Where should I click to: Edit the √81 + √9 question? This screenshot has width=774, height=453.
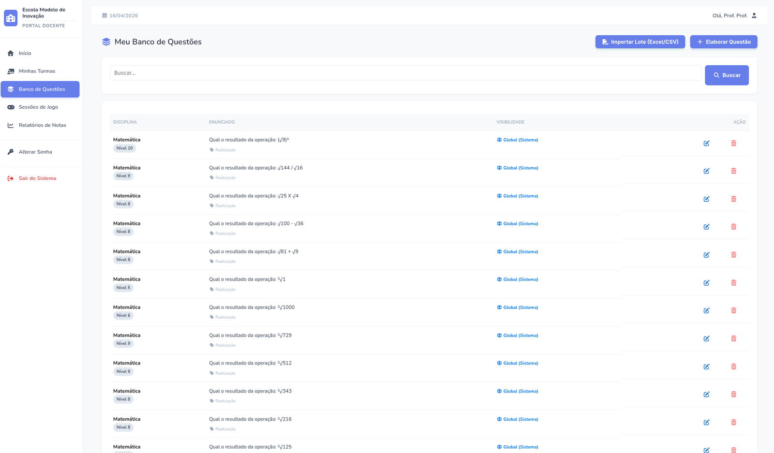[x=706, y=255]
